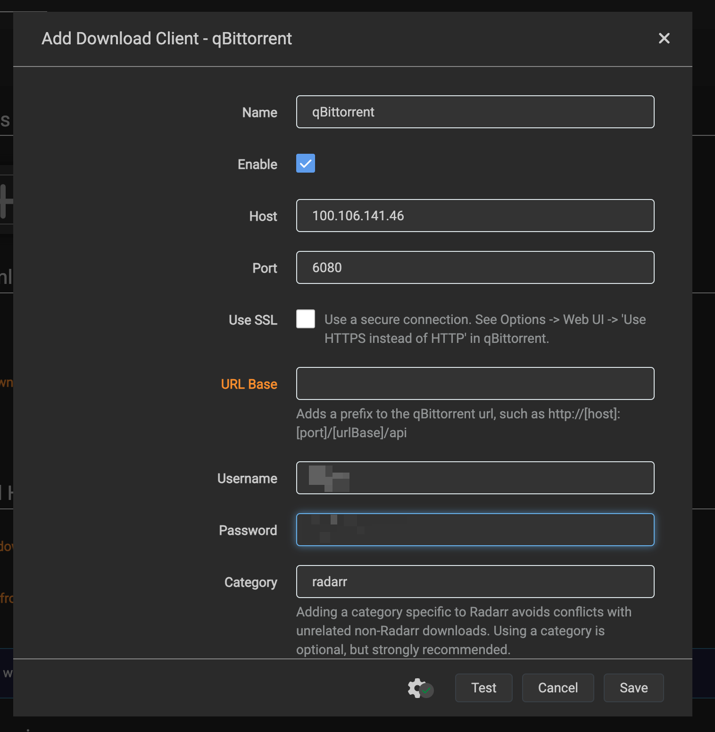
Task: Click the Password input field
Action: point(475,530)
